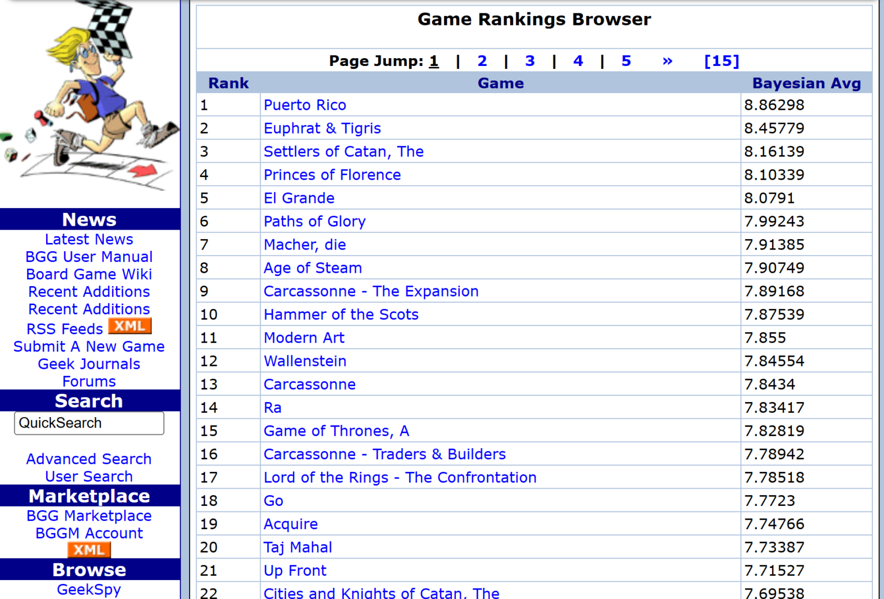Jump to rankings page 4

[578, 61]
